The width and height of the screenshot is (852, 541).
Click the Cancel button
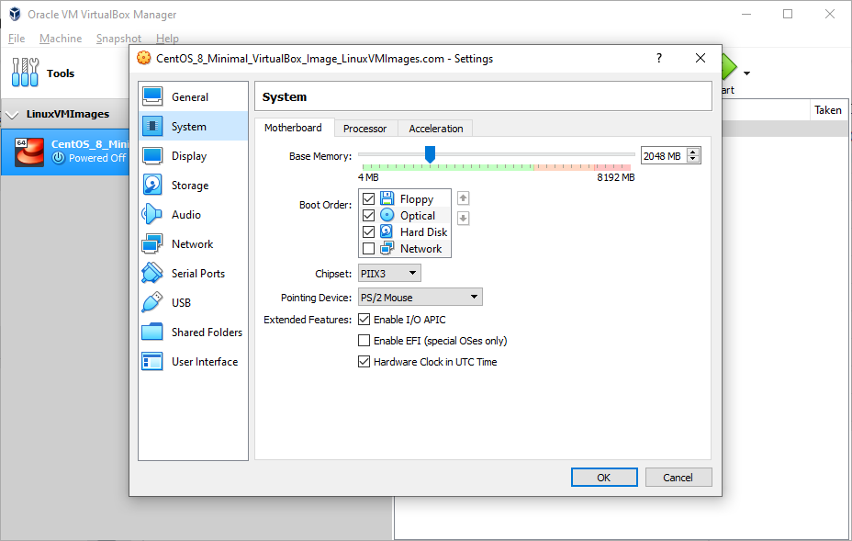point(678,478)
